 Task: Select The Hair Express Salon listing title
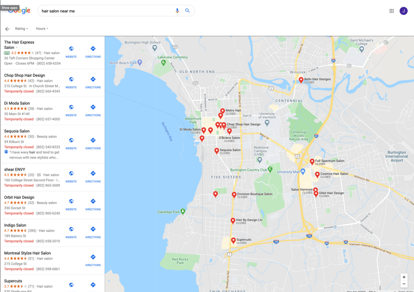coord(19,45)
